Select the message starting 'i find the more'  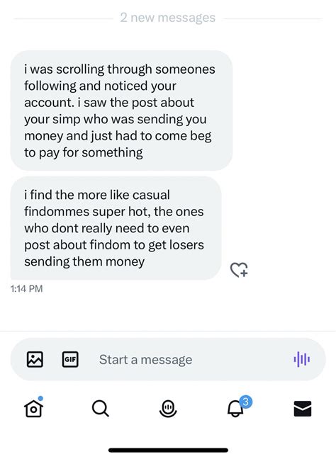tap(116, 228)
